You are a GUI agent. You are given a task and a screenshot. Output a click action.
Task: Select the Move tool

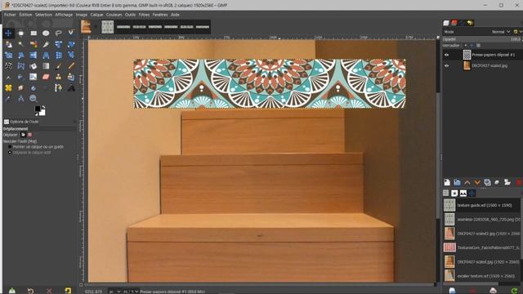(8, 33)
